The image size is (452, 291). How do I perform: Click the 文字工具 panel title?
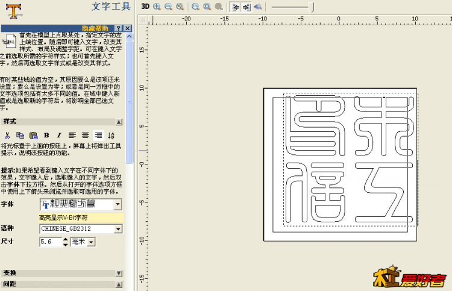click(111, 7)
